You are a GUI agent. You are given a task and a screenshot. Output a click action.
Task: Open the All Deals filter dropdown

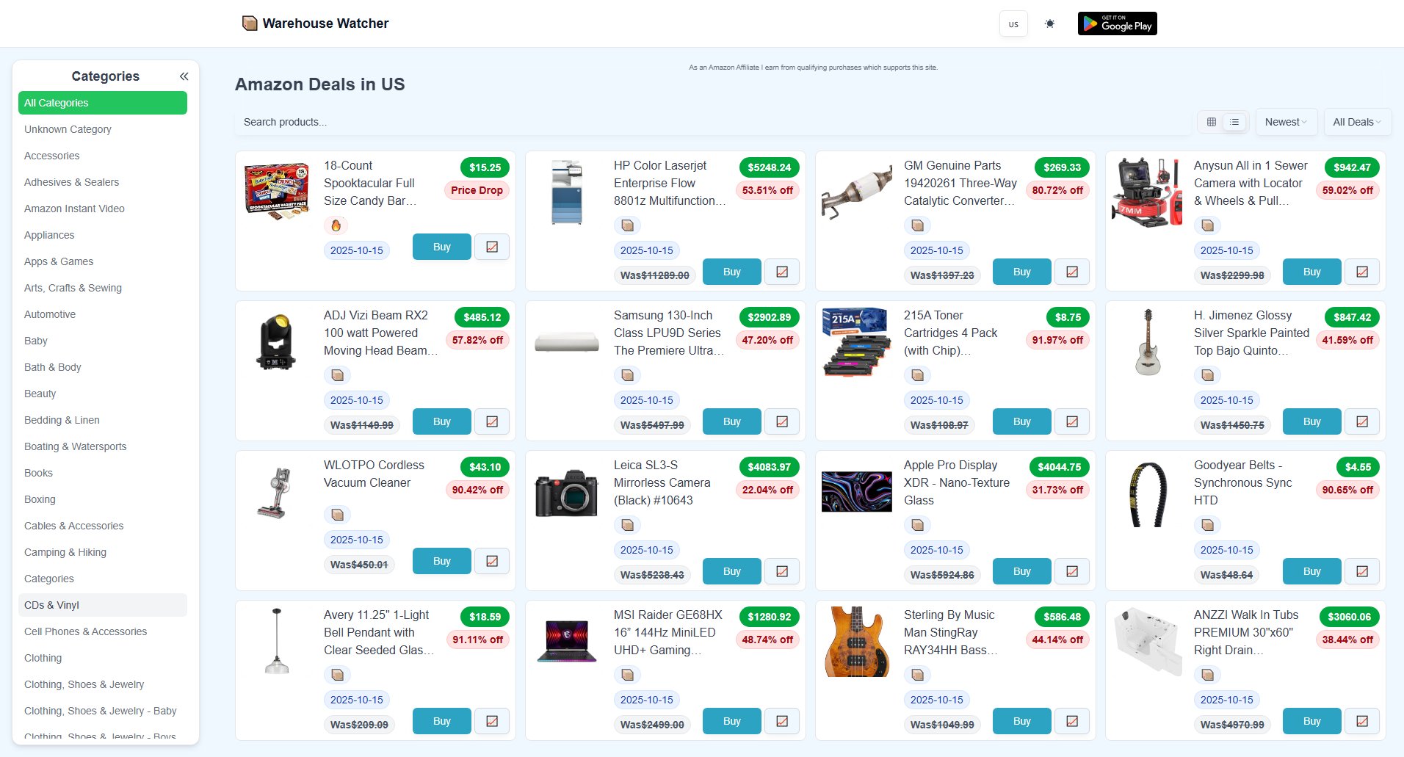tap(1356, 122)
